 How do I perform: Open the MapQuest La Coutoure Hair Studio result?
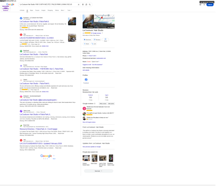tap(34, 54)
